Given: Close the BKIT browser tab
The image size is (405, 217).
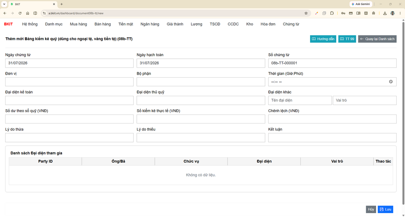Looking at the screenshot, I should pyautogui.click(x=54, y=4).
